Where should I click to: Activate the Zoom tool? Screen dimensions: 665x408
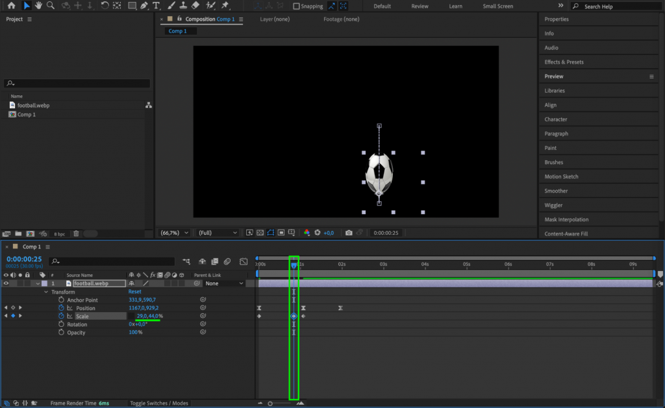tap(50, 6)
